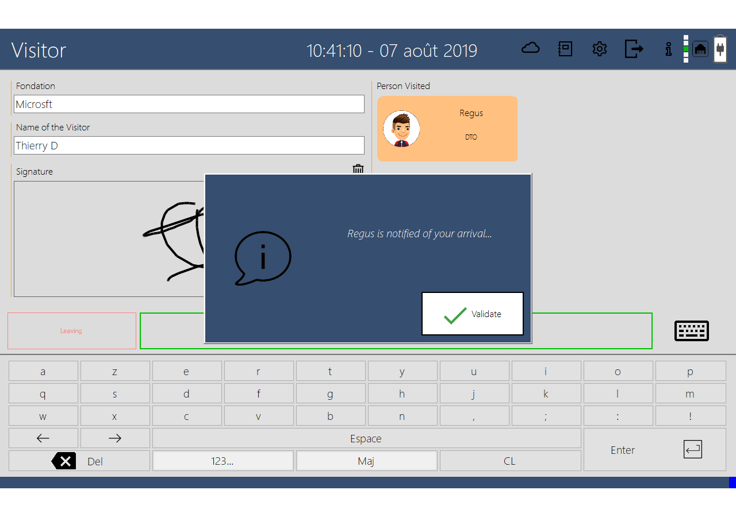
Task: Click the logout exit icon
Action: [x=634, y=49]
